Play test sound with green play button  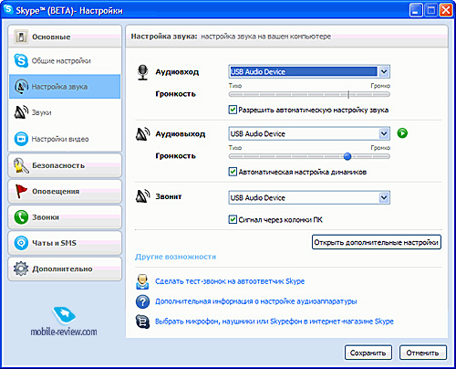402,133
